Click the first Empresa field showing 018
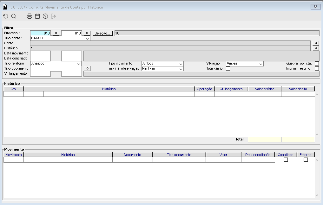The height and width of the screenshot is (205, 323). [x=40, y=33]
